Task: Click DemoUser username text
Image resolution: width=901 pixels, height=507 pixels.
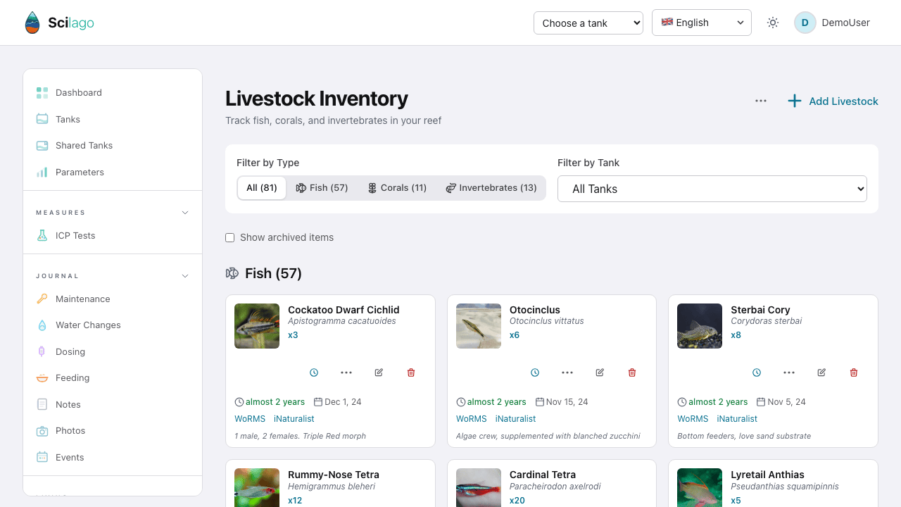Action: click(x=846, y=23)
